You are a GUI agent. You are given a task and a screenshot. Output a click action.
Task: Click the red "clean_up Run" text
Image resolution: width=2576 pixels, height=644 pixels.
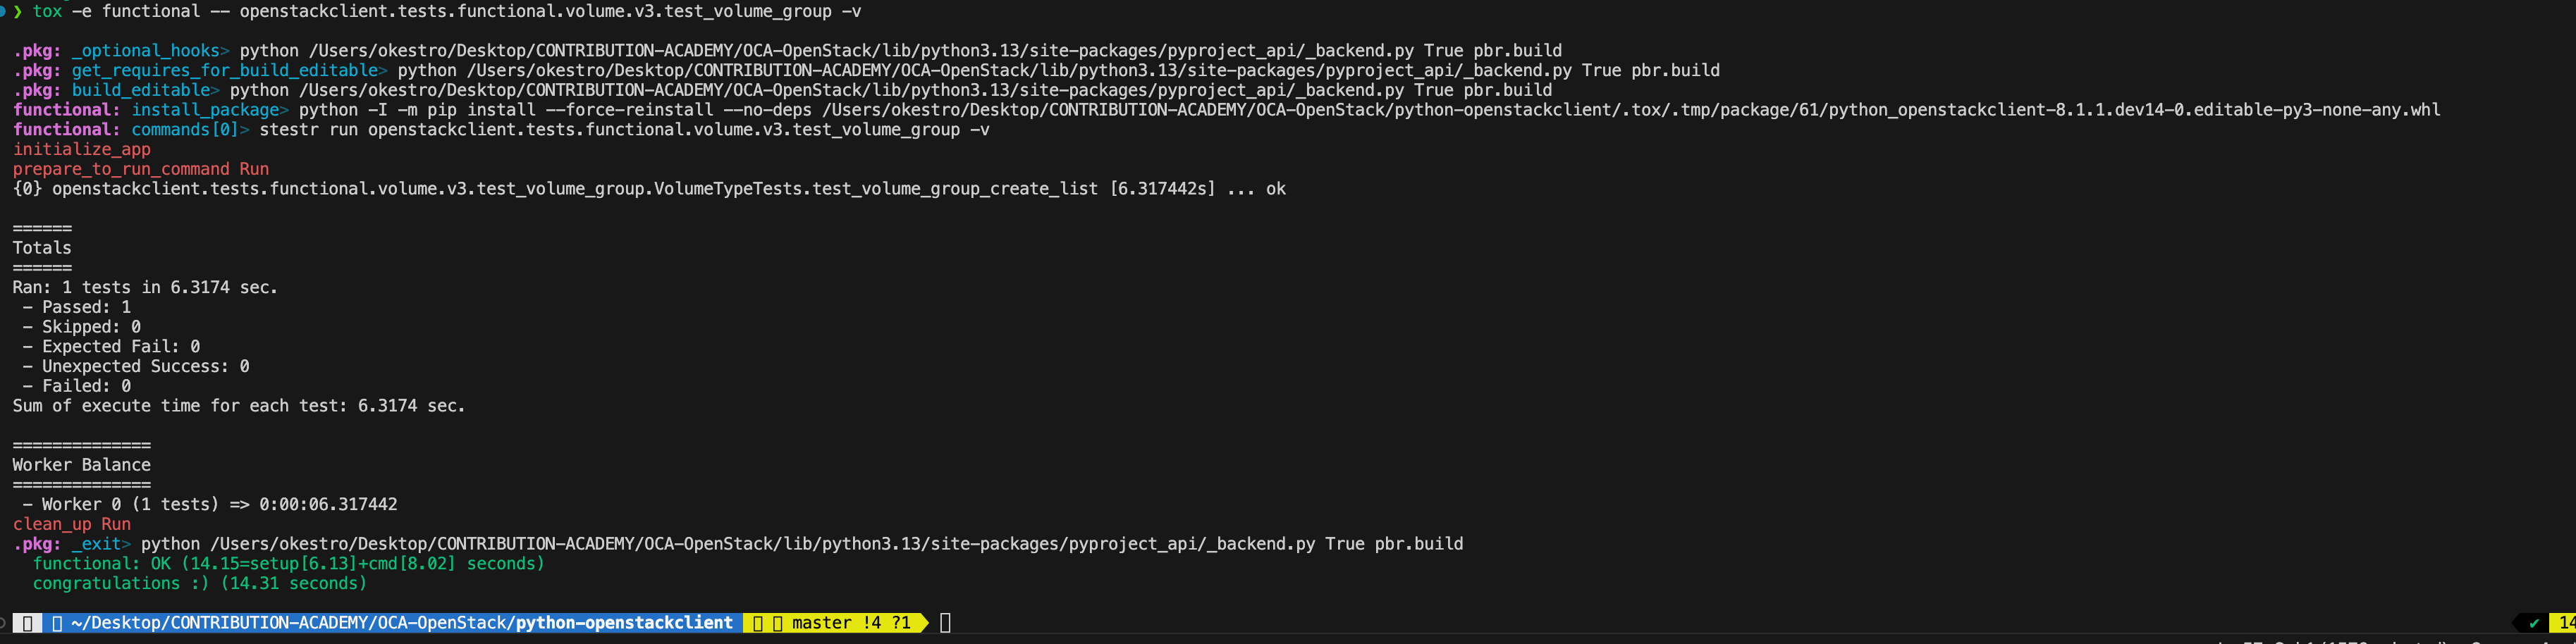(72, 524)
